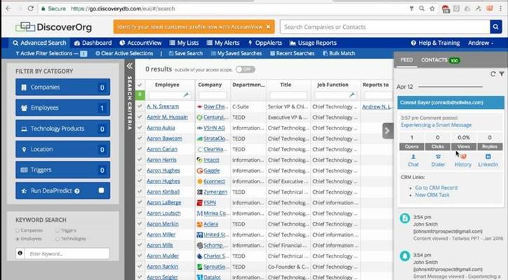The width and height of the screenshot is (508, 280).
Task: Open the Dashboard menu item
Action: click(93, 43)
